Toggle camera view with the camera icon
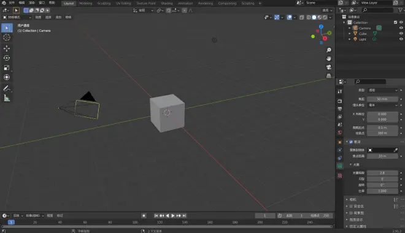 click(x=328, y=67)
